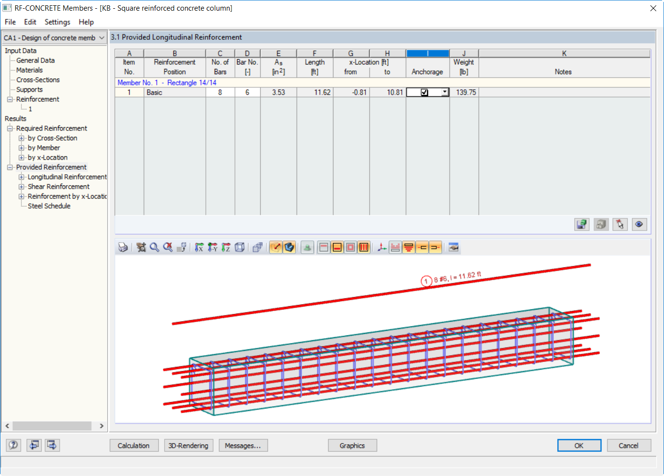Viewport: 664px width, 476px height.
Task: Expand the Longitudinal Reinforcement node
Action: 21,177
